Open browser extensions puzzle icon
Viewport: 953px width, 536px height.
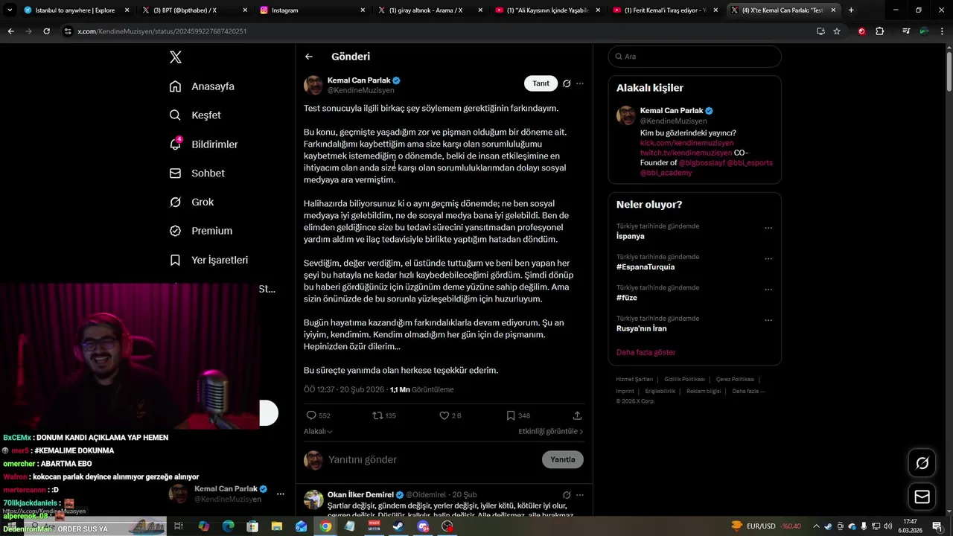(879, 31)
